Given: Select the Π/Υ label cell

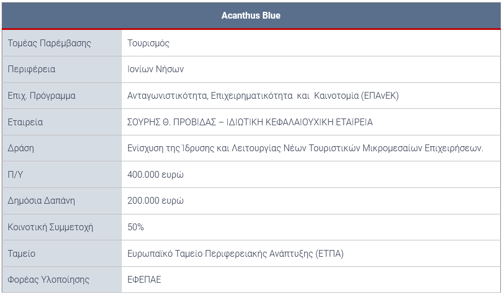Looking at the screenshot, I should click(x=62, y=174).
